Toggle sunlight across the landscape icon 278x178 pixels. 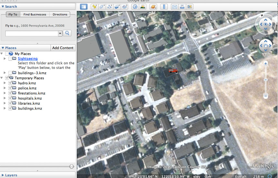(x=142, y=6)
